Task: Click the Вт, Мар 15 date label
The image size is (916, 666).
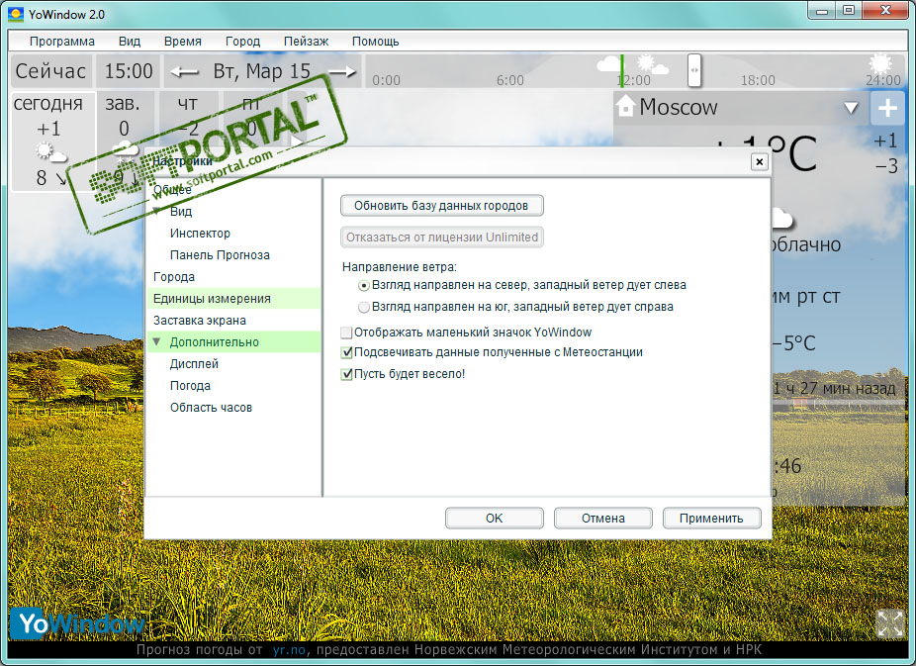Action: 262,71
